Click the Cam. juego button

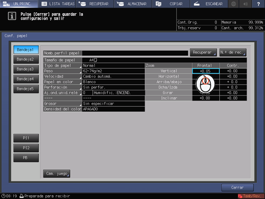(56, 173)
